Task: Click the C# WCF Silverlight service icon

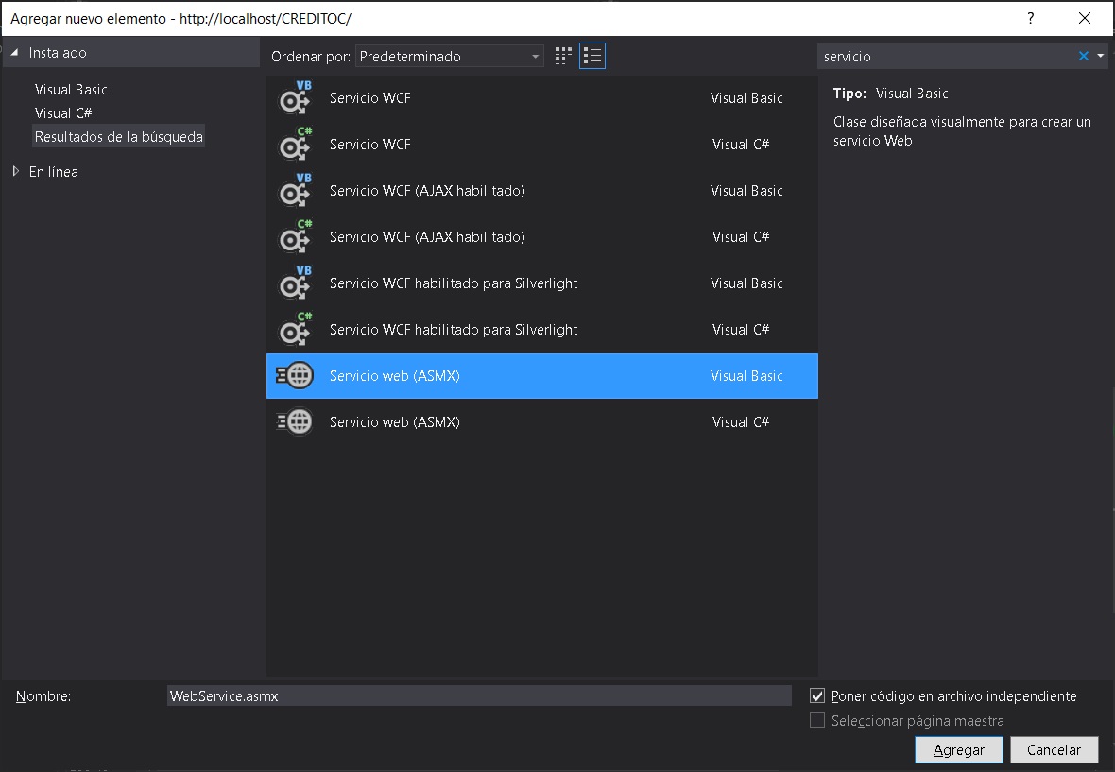Action: pos(295,329)
